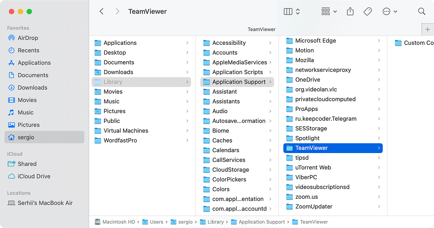Open Applications in sidebar Favorites
Image resolution: width=434 pixels, height=228 pixels.
click(x=44, y=63)
